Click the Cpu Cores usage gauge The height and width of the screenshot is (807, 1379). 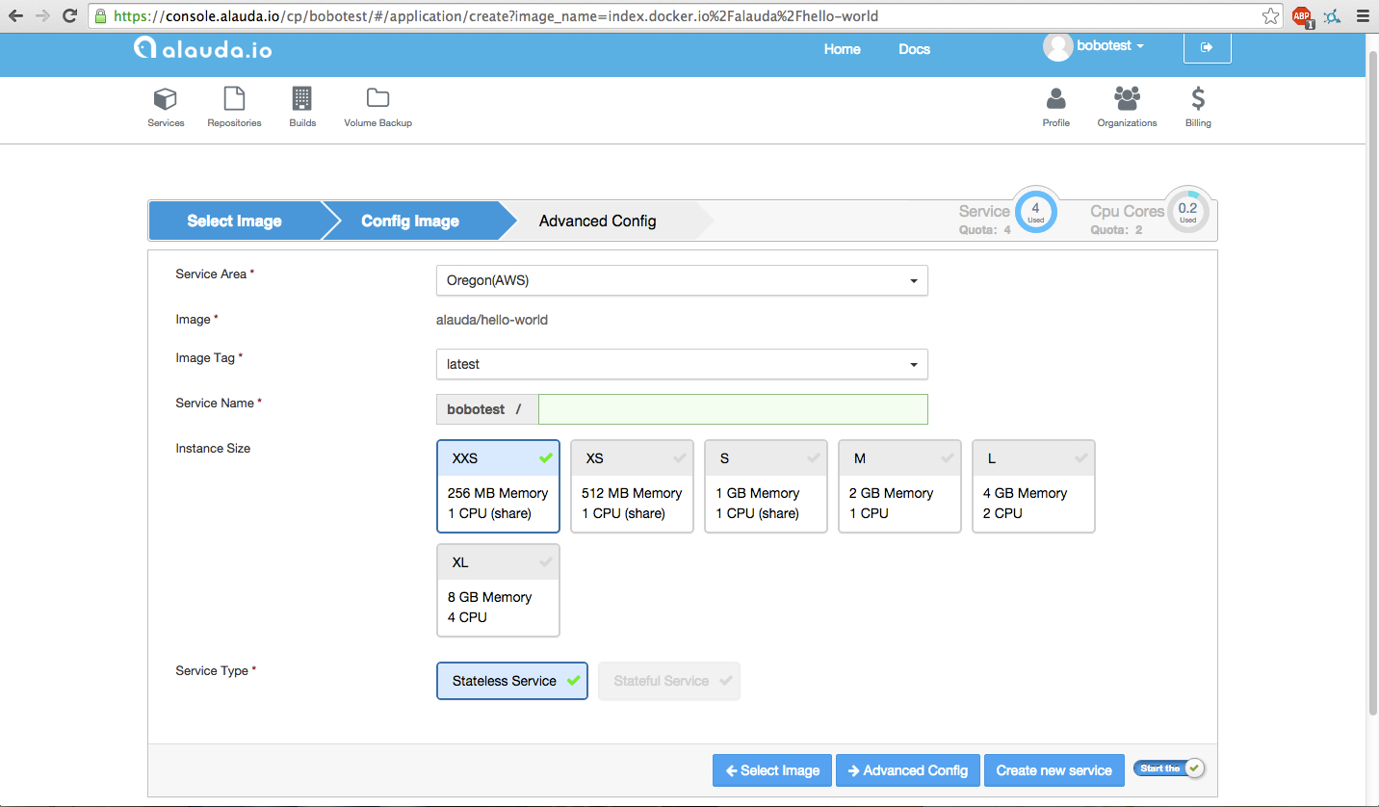tap(1188, 212)
